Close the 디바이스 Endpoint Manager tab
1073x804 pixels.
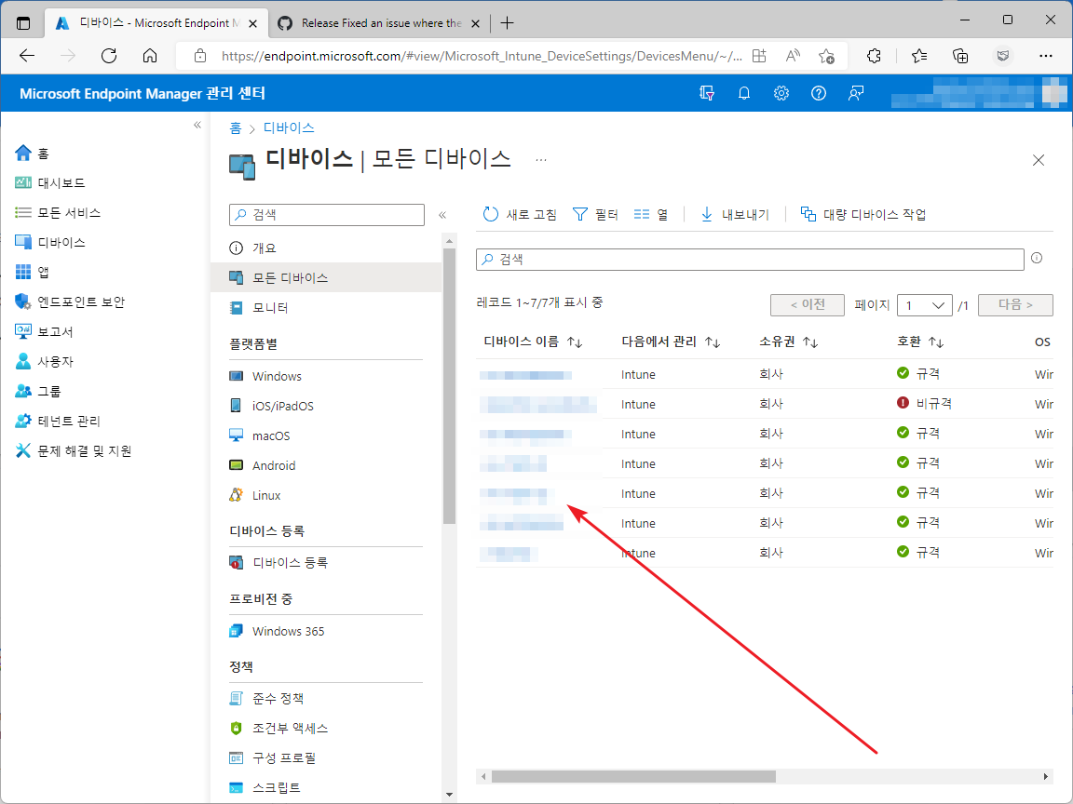252,23
